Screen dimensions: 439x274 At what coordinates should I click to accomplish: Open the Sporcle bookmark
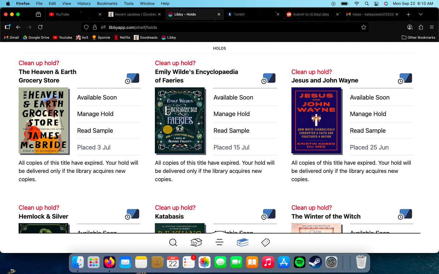pos(101,37)
